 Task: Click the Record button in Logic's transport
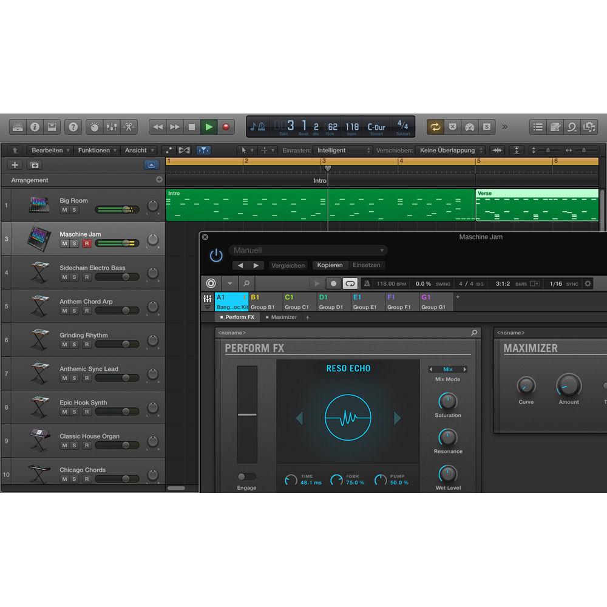coord(225,127)
